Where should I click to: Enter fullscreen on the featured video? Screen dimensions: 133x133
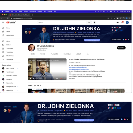[64, 78]
